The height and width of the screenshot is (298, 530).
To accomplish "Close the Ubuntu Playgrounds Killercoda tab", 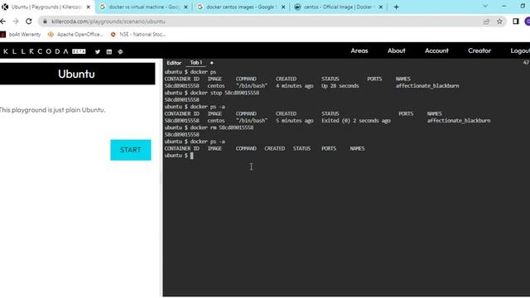I will pyautogui.click(x=89, y=7).
